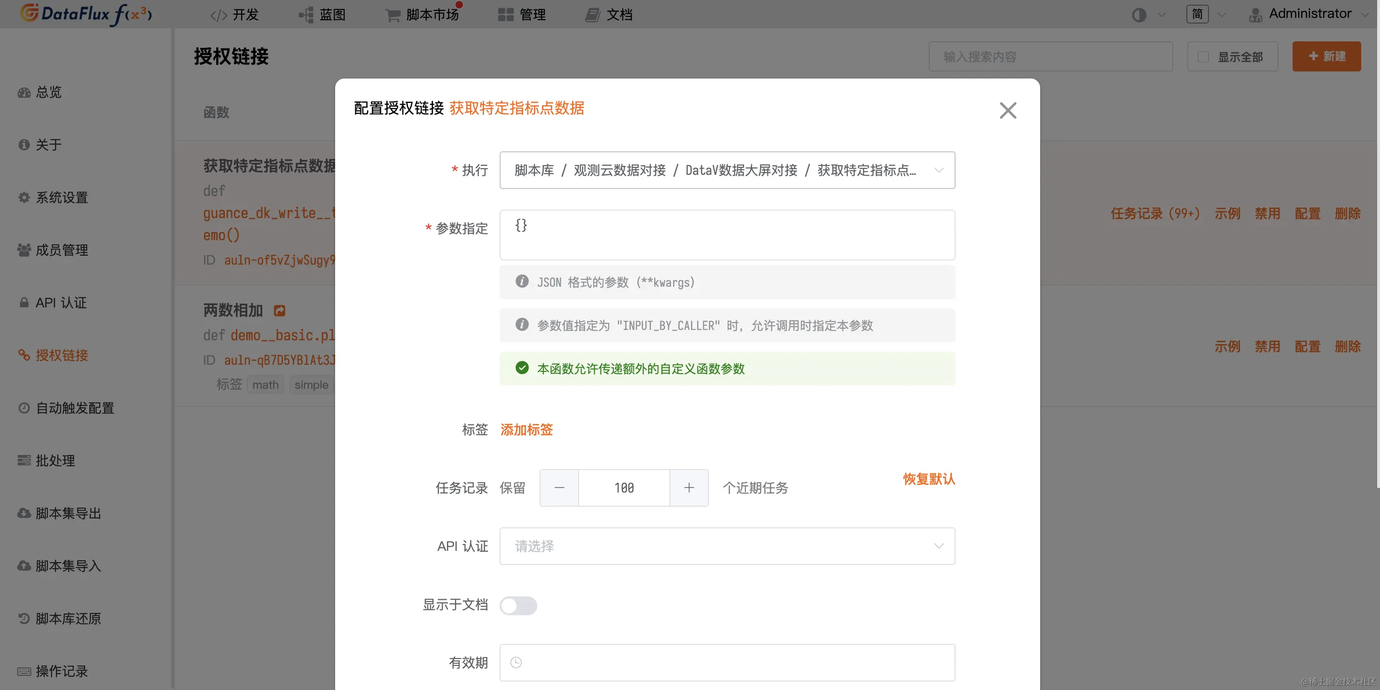Click the API 认证 lock icon in sidebar
The height and width of the screenshot is (690, 1380).
click(24, 303)
